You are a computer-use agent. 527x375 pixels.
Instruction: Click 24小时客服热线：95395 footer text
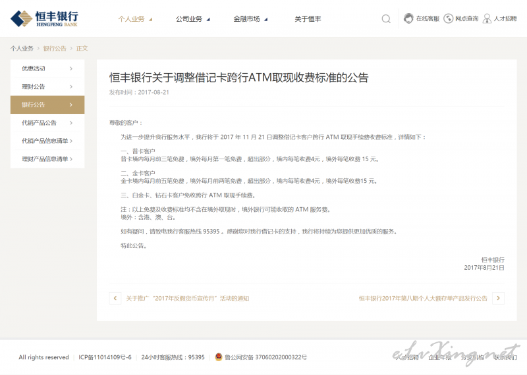pos(173,357)
